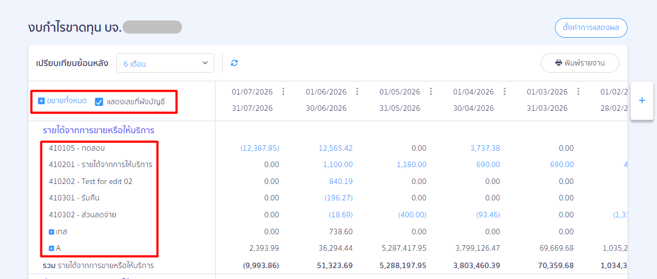
Task: Select row 410201 - รายได้จากการให้บริการ
Action: point(100,164)
